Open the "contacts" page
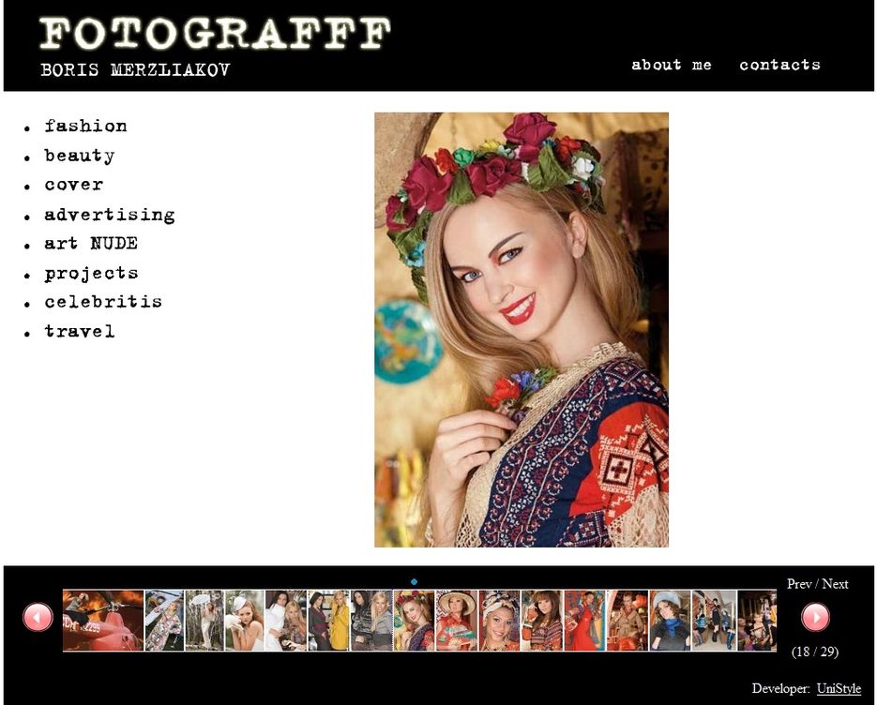Screen dimensions: 877x705 point(779,65)
